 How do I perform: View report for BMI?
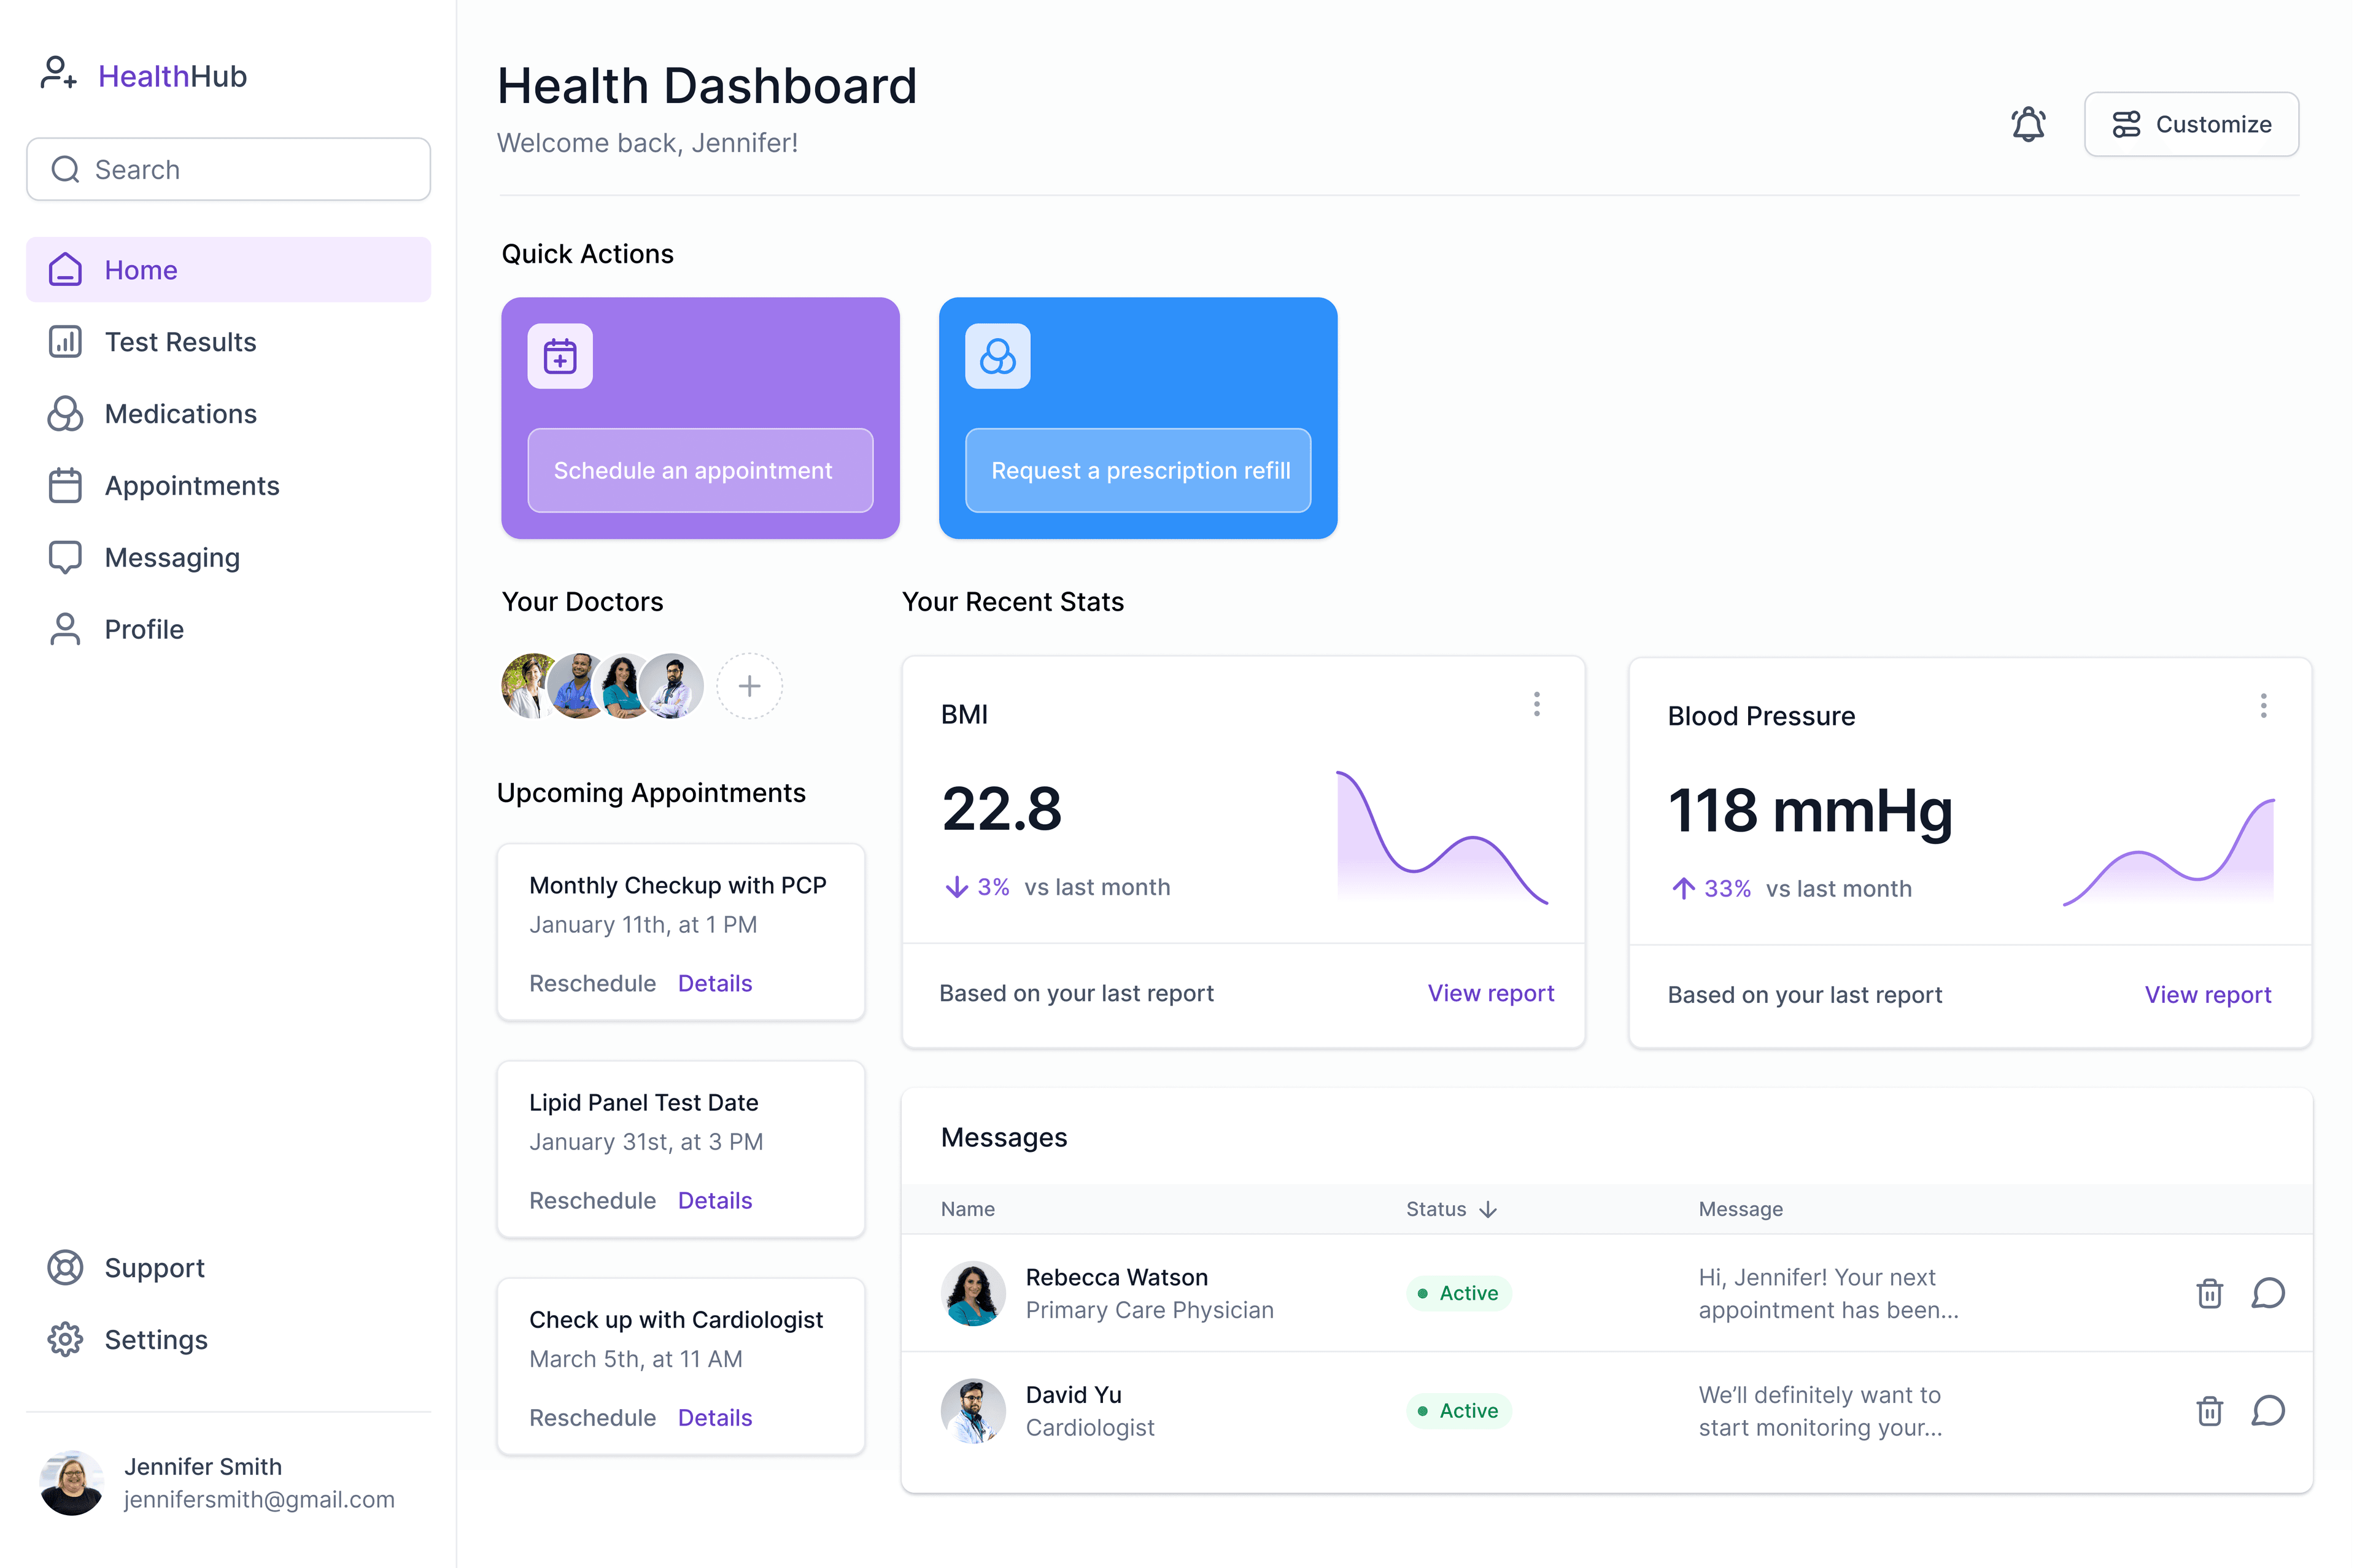coord(1490,993)
